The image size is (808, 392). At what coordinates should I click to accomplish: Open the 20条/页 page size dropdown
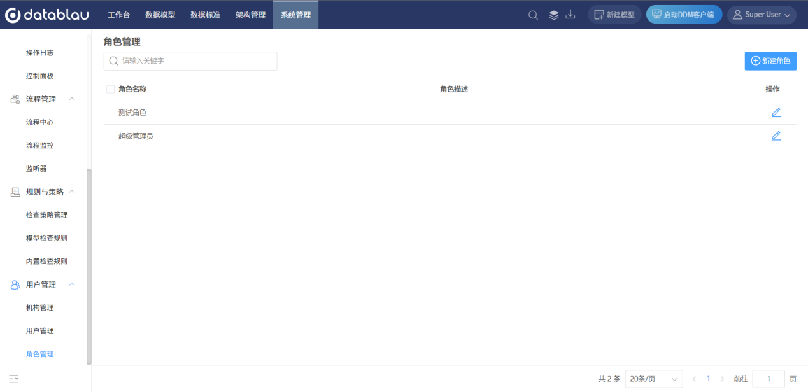point(654,379)
